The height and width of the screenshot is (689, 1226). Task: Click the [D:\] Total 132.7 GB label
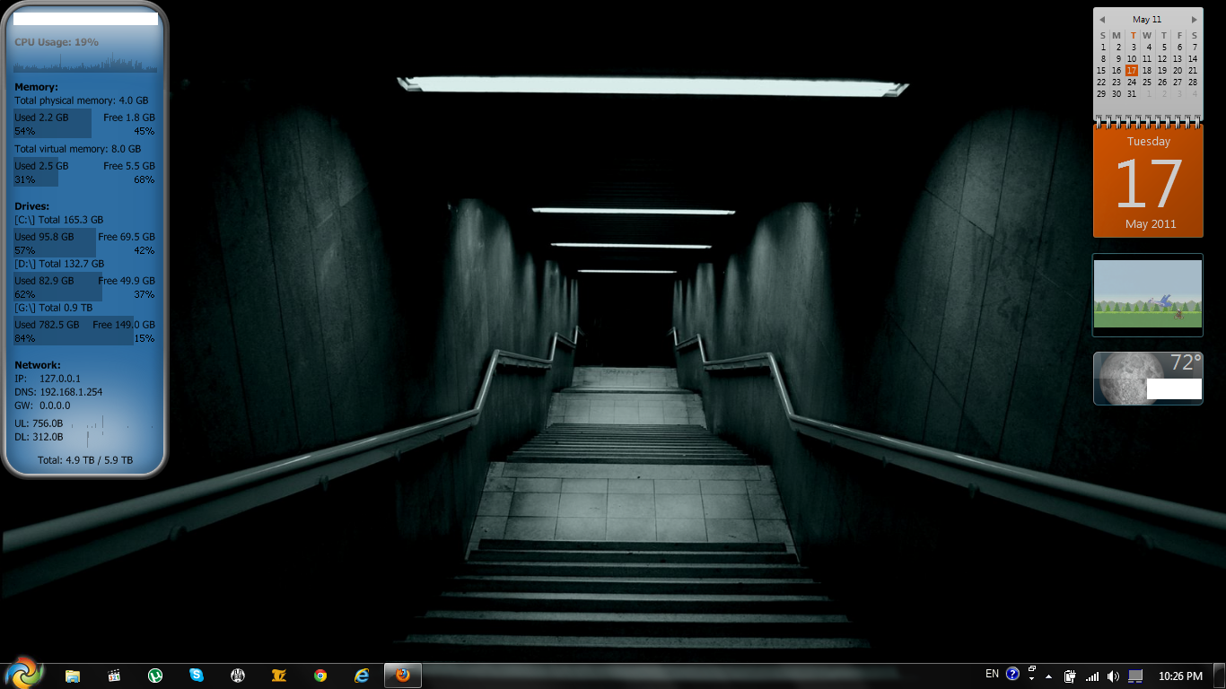click(x=59, y=264)
